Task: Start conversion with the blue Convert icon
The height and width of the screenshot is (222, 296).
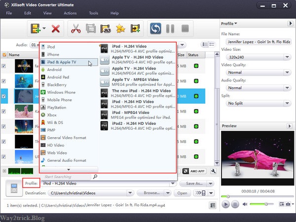Action: point(155,29)
